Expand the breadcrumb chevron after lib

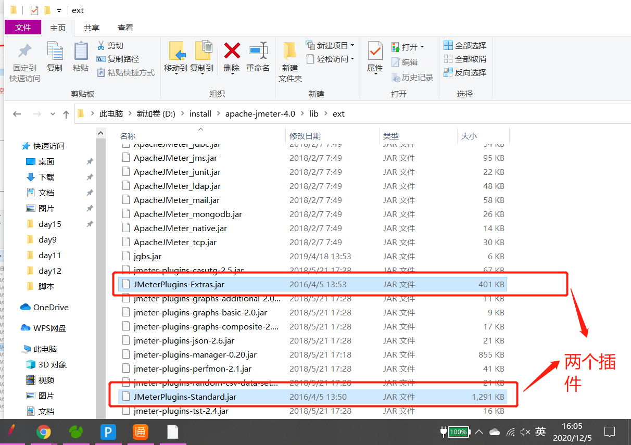coord(325,114)
